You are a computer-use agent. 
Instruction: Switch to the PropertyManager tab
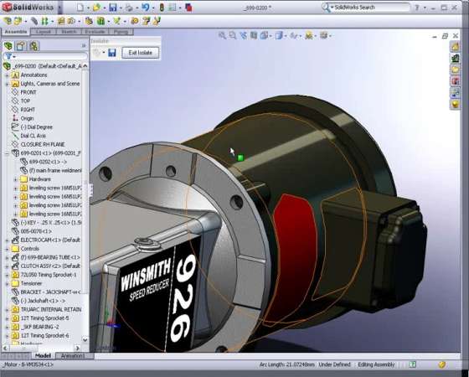[21, 46]
